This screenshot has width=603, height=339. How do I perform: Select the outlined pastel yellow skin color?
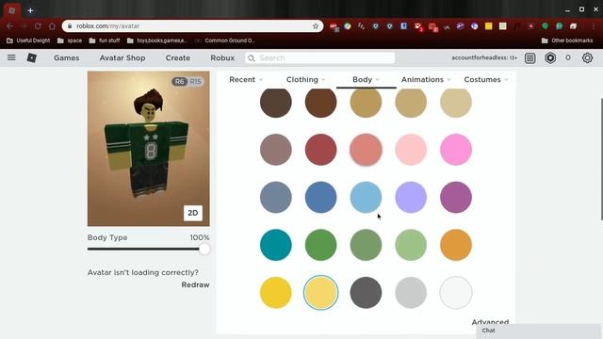(x=320, y=293)
